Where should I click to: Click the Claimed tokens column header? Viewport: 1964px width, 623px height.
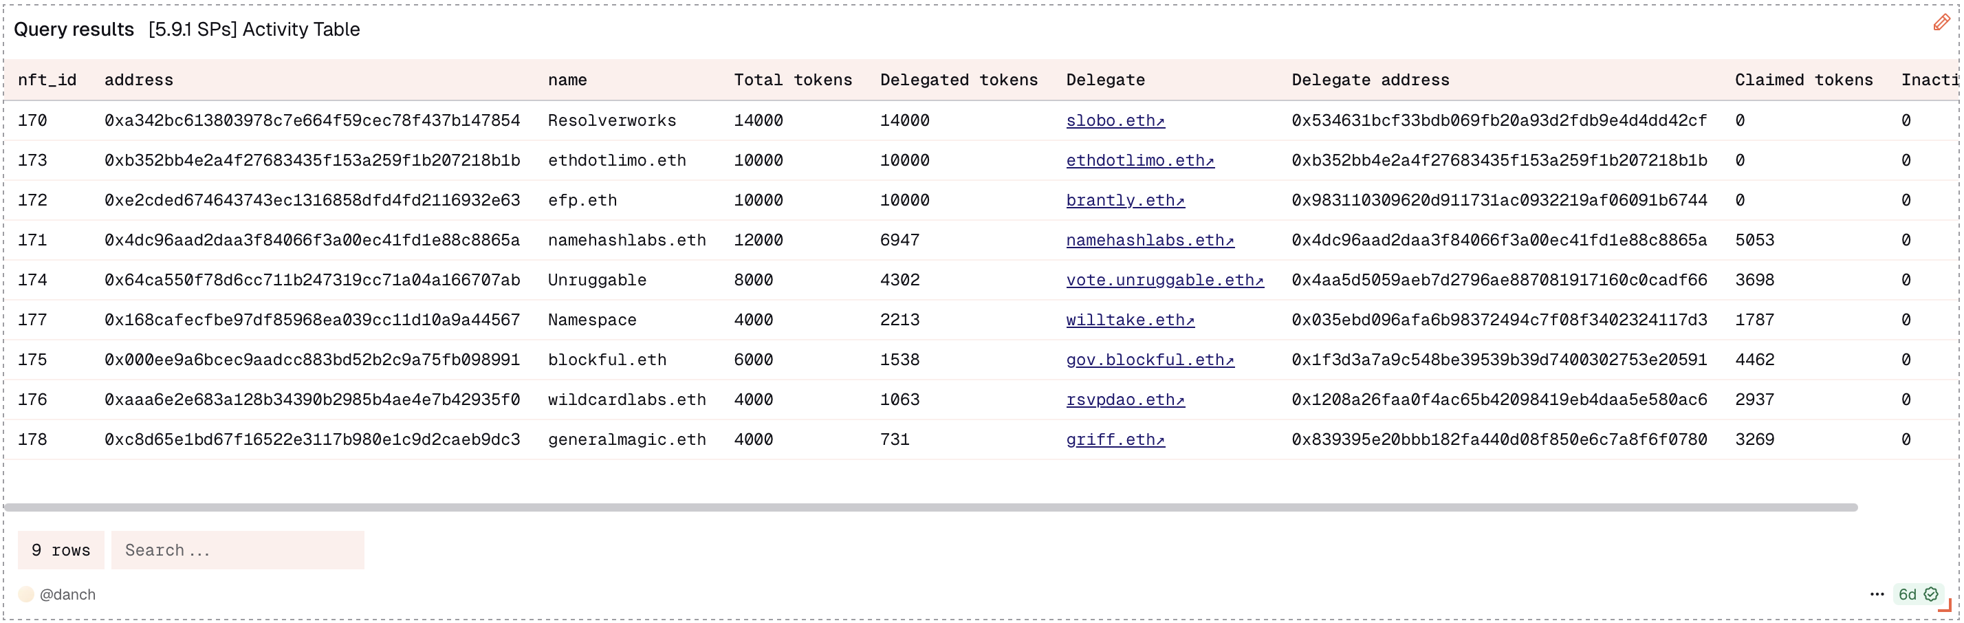click(x=1803, y=80)
